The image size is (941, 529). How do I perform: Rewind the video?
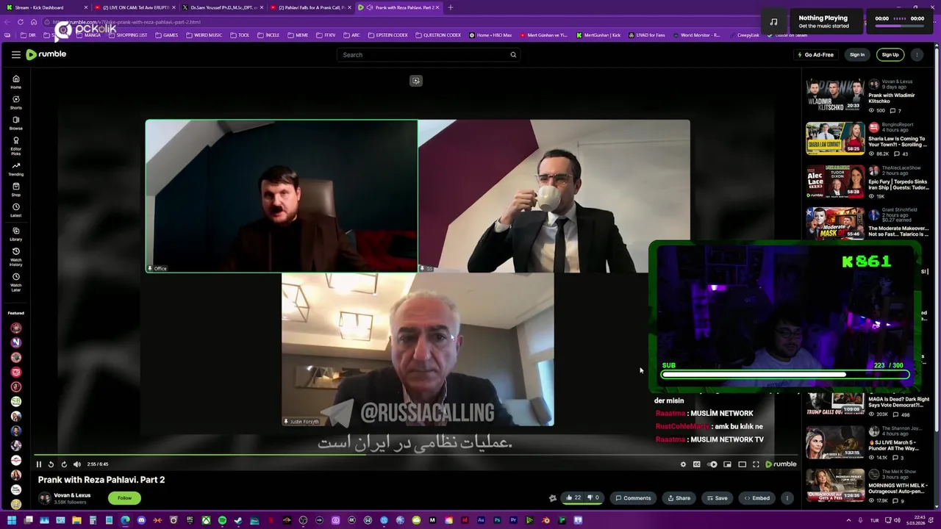point(51,464)
